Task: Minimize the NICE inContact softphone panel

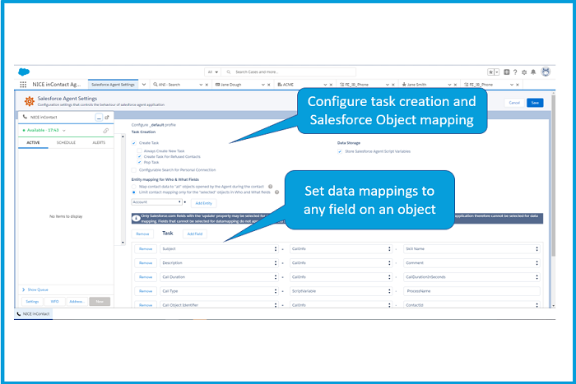Action: click(x=98, y=118)
